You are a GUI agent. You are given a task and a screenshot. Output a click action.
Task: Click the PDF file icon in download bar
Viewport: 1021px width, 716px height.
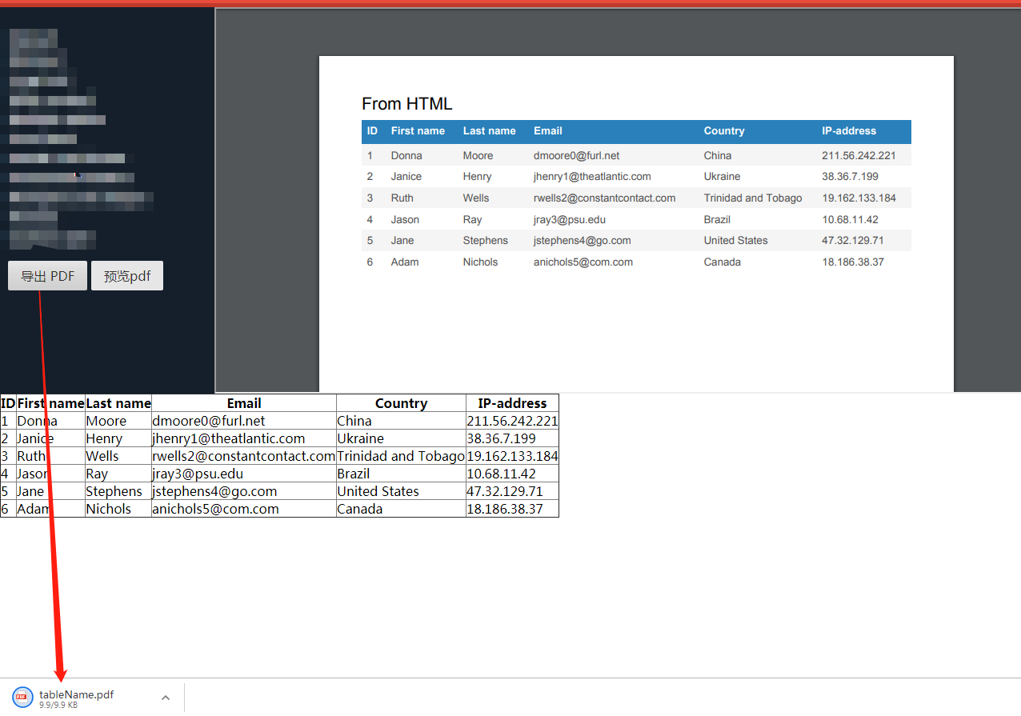[x=22, y=698]
